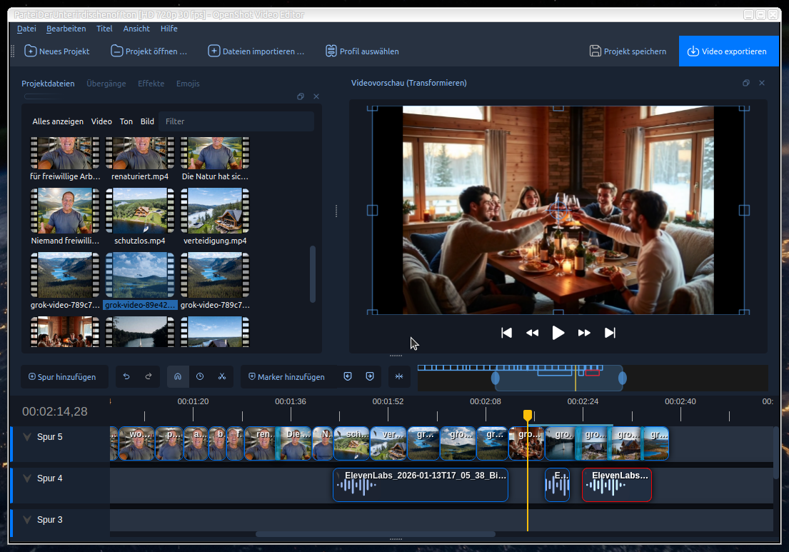This screenshot has height=552, width=789.
Task: Open the Spur 3 track dropdown arrow
Action: [x=27, y=520]
